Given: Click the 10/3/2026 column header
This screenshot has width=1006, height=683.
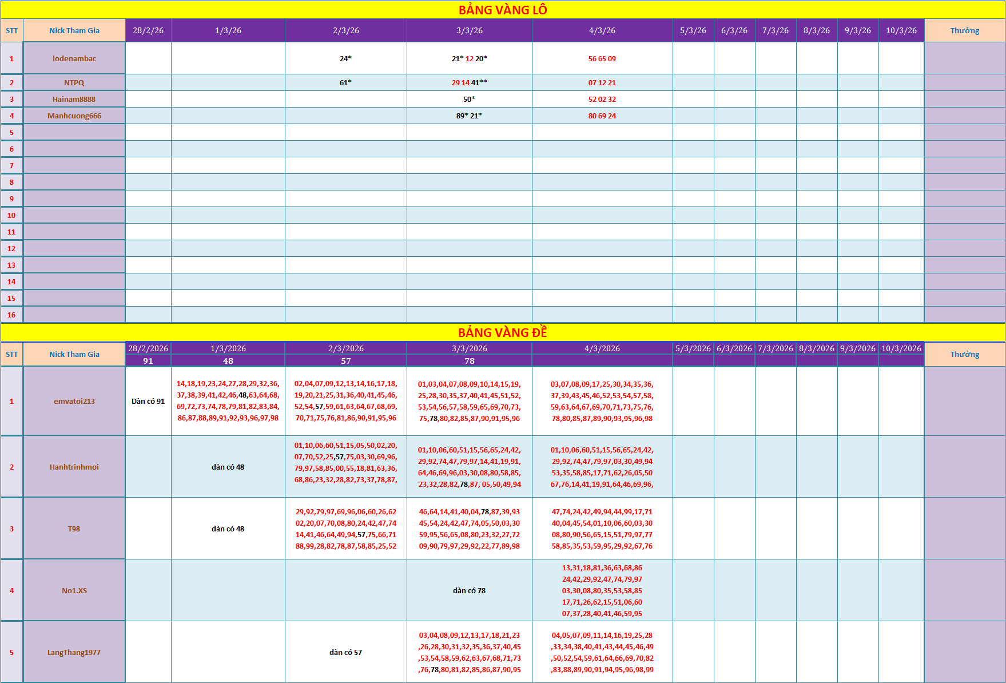Looking at the screenshot, I should pyautogui.click(x=901, y=348).
